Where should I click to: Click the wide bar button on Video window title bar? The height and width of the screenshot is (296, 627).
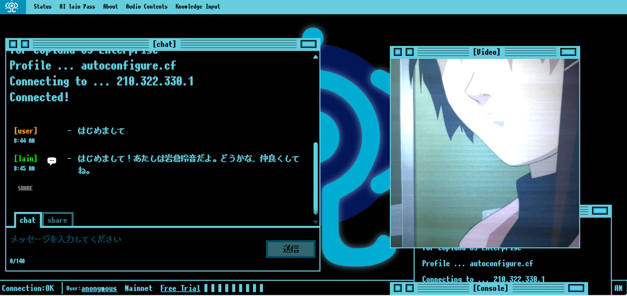(568, 52)
